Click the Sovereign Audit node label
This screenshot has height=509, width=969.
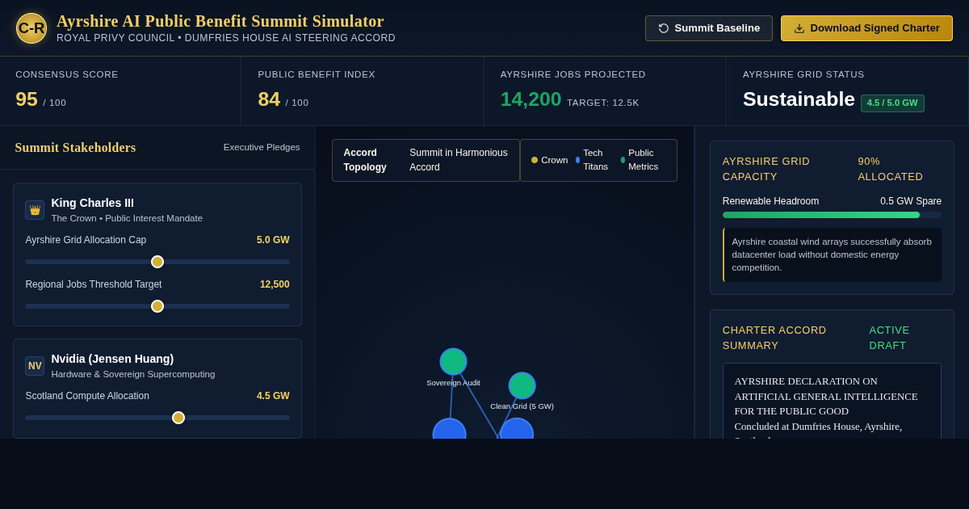pyautogui.click(x=453, y=382)
